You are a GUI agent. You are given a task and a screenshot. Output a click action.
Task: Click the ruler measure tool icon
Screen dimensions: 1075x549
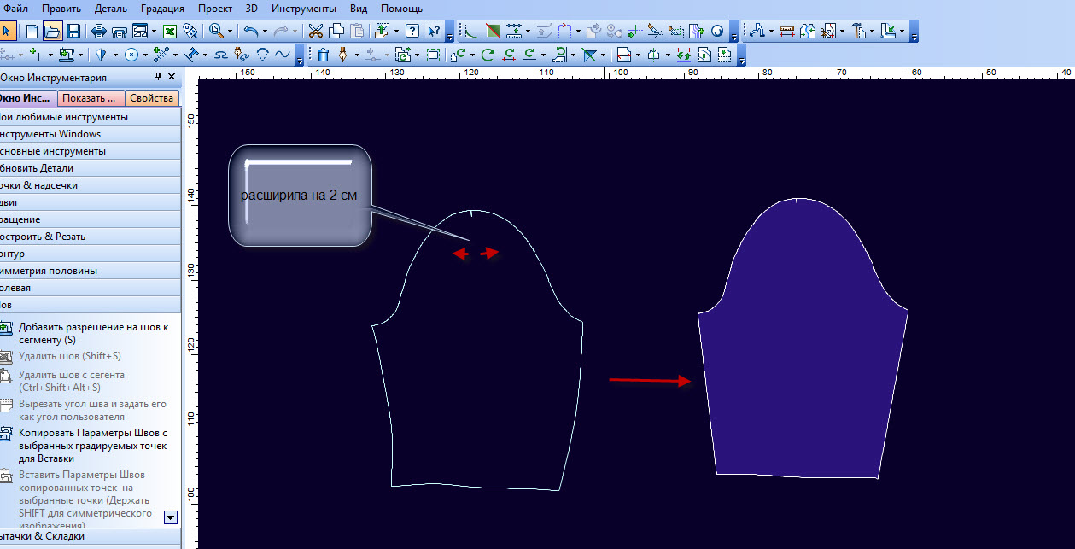pyautogui.click(x=786, y=32)
